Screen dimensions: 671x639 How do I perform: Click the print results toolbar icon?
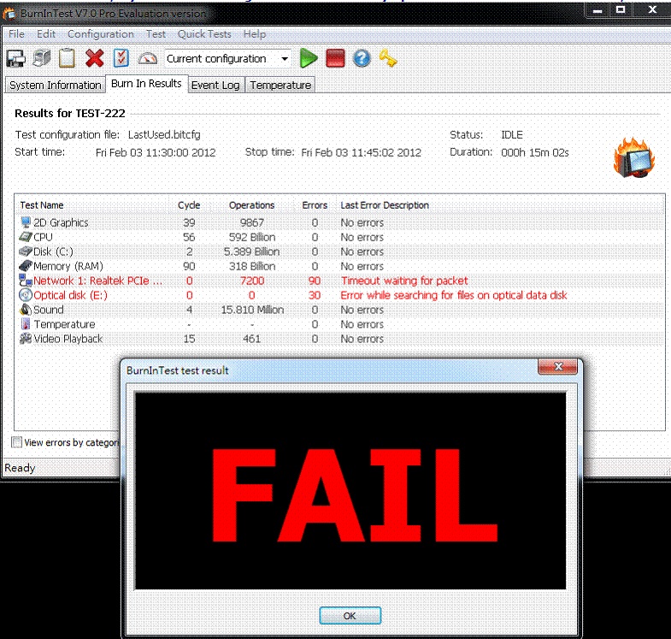(42, 59)
